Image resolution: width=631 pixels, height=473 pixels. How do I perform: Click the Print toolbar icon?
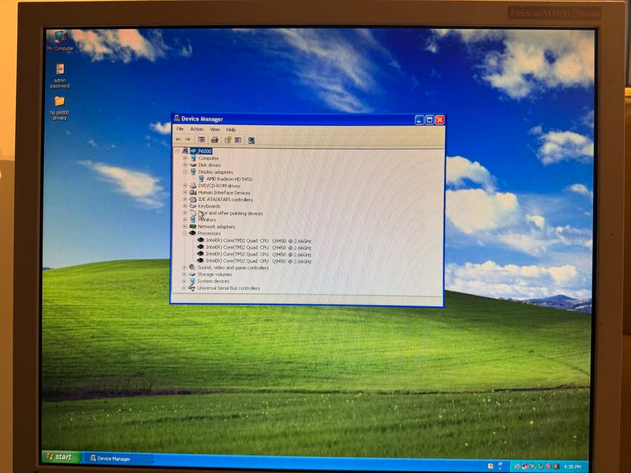214,140
